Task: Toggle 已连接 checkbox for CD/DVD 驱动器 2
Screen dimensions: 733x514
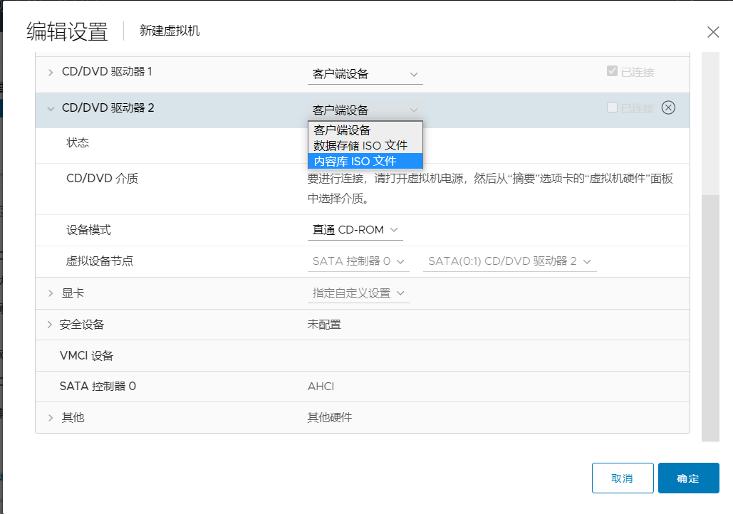Action: [612, 107]
